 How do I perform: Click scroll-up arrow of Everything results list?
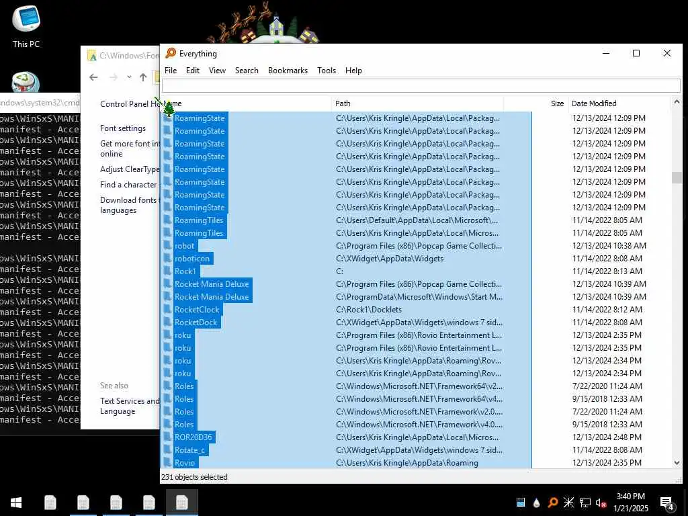677,102
